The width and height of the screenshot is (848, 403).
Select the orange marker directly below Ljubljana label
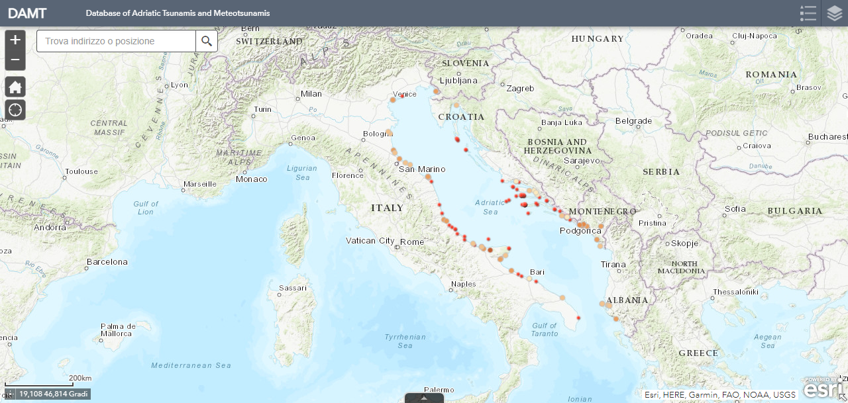456,105
